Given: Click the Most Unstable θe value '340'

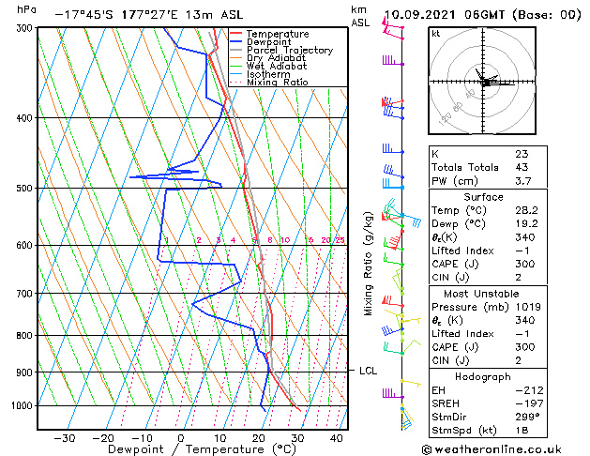Looking at the screenshot, I should (525, 320).
